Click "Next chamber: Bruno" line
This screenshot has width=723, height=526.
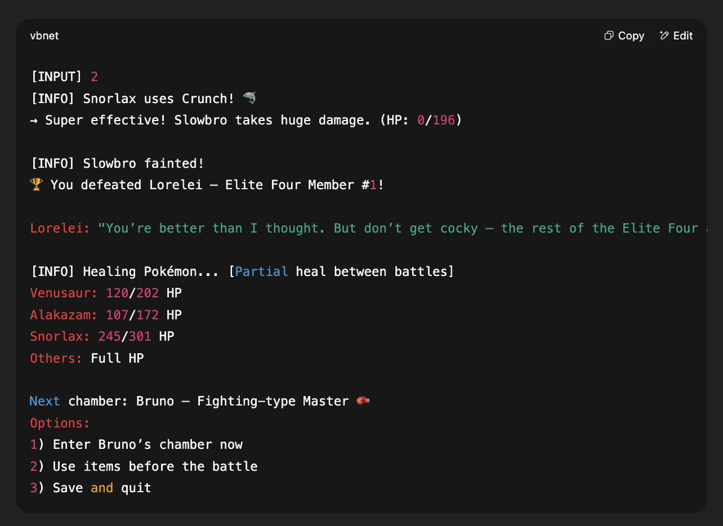(x=199, y=401)
